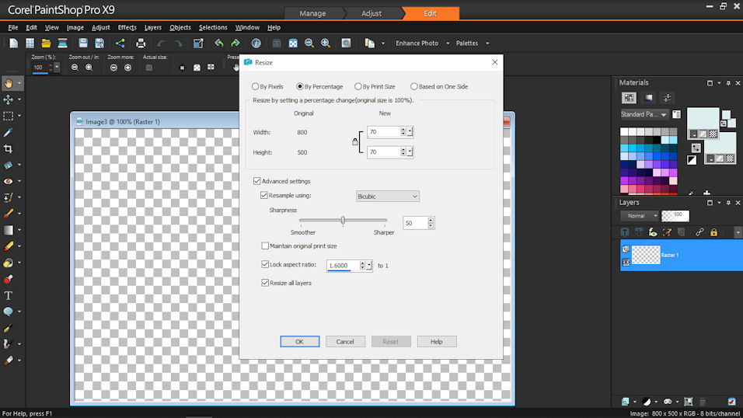Select the Red Eye tool
This screenshot has height=418, width=743.
(x=9, y=181)
